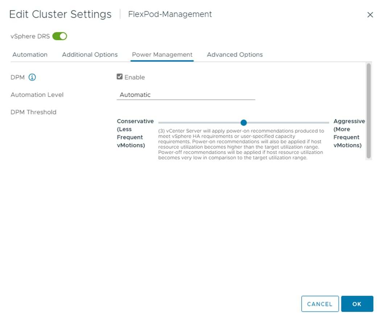381x319 pixels.
Task: Click the DPM Threshold slider handle
Action: pos(244,123)
